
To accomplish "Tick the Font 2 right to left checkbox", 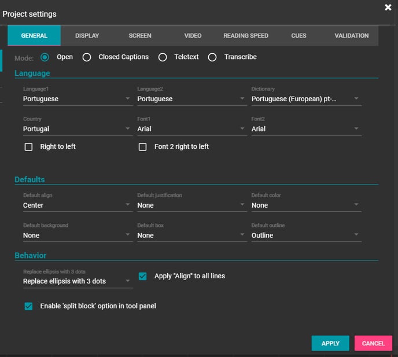I will coord(142,147).
